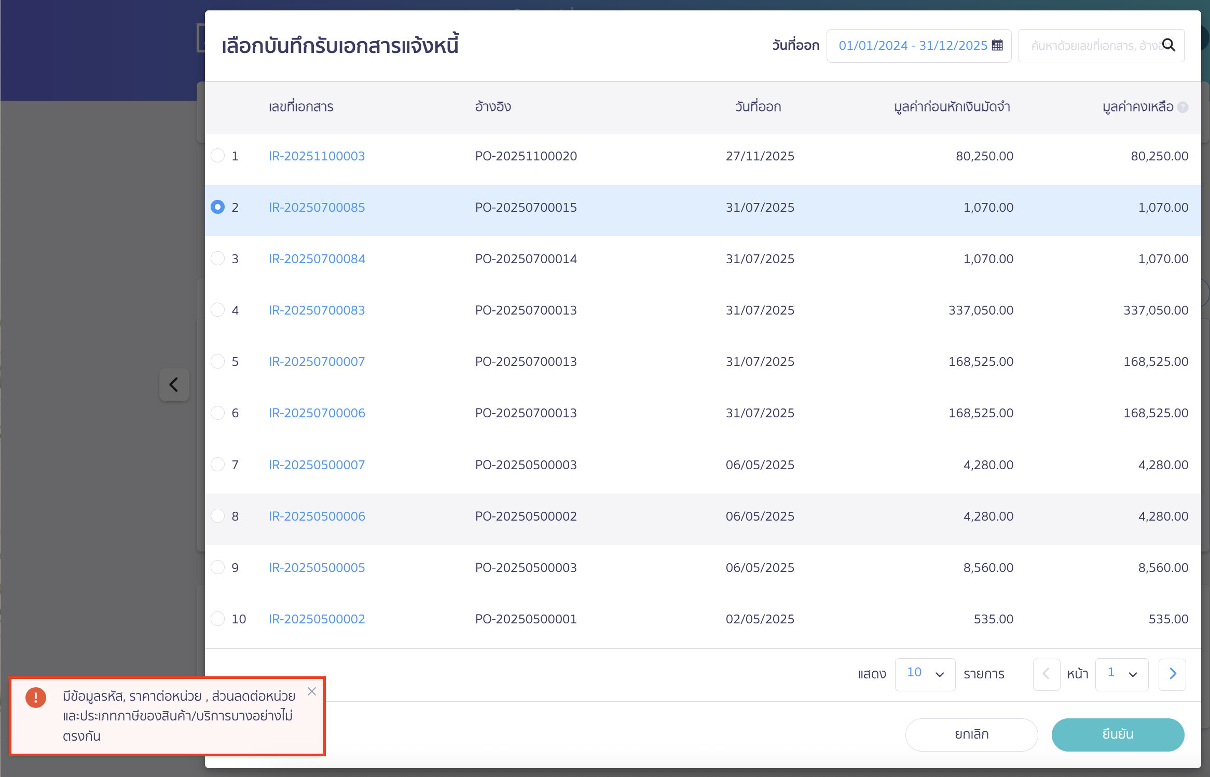Open document IR-20250700085
Screen dimensions: 1210x777
[x=317, y=207]
